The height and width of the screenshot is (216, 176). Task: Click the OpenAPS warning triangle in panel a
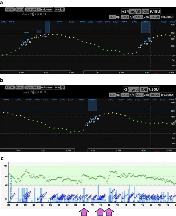click(x=39, y=10)
